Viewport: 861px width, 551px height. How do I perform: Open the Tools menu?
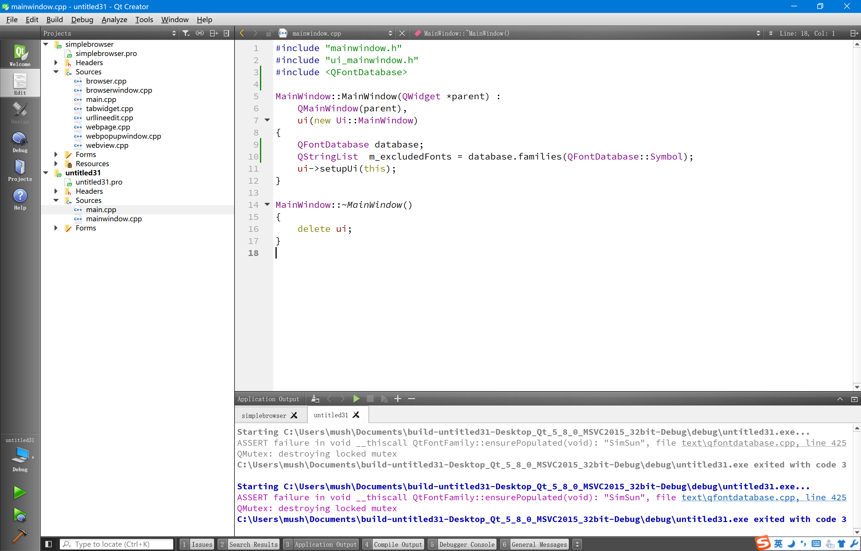click(144, 19)
